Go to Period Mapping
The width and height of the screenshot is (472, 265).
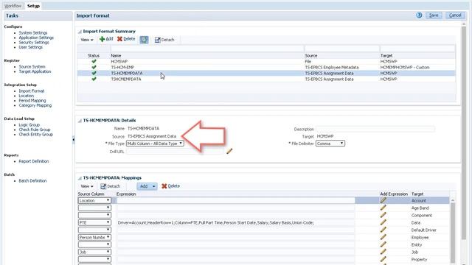click(x=32, y=100)
